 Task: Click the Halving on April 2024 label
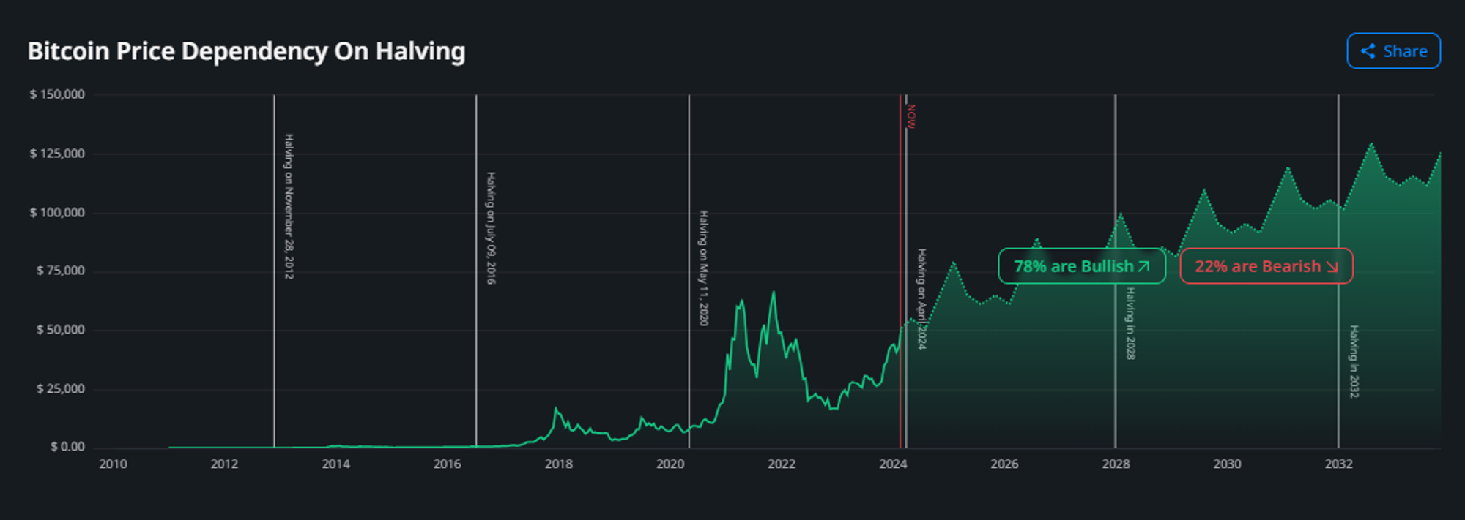(x=921, y=299)
